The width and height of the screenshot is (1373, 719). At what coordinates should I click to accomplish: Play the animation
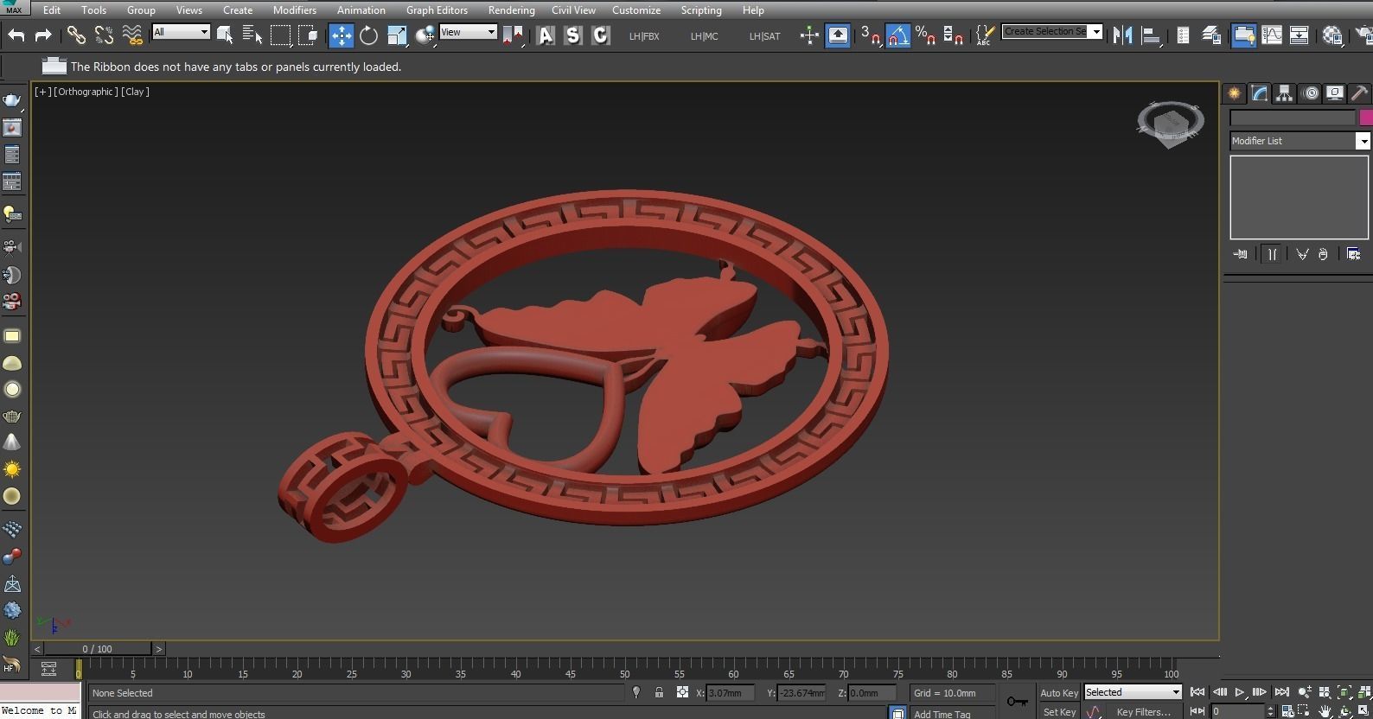1240,692
